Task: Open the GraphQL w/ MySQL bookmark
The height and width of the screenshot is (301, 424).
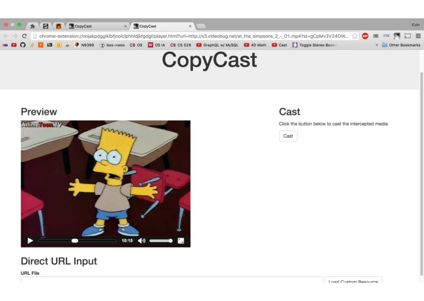Action: (217, 45)
